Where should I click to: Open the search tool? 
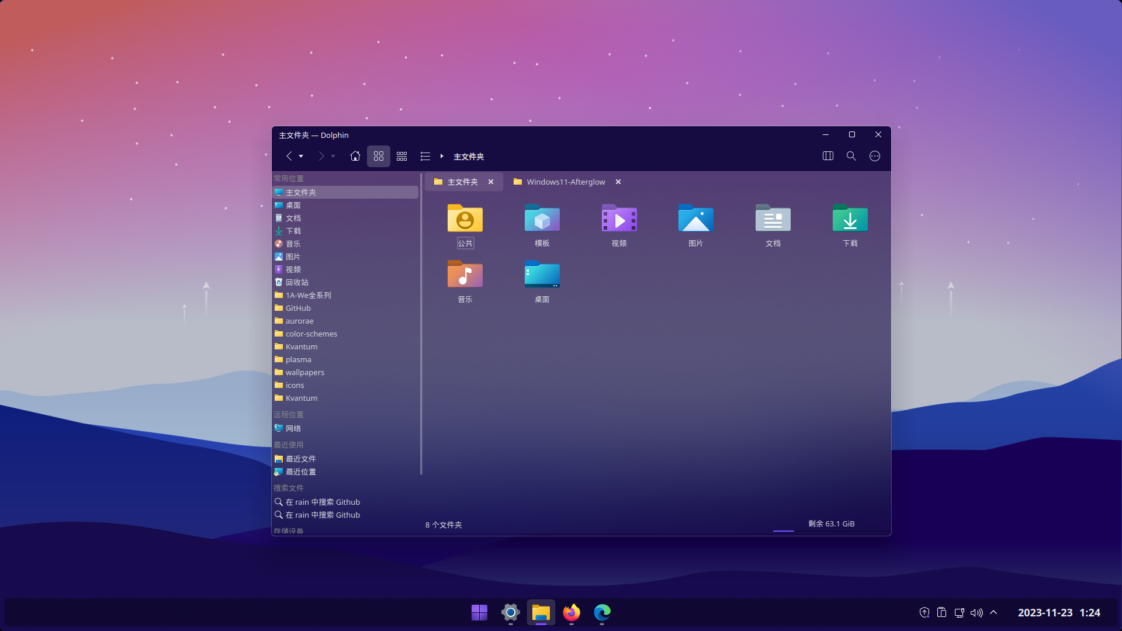coord(851,156)
